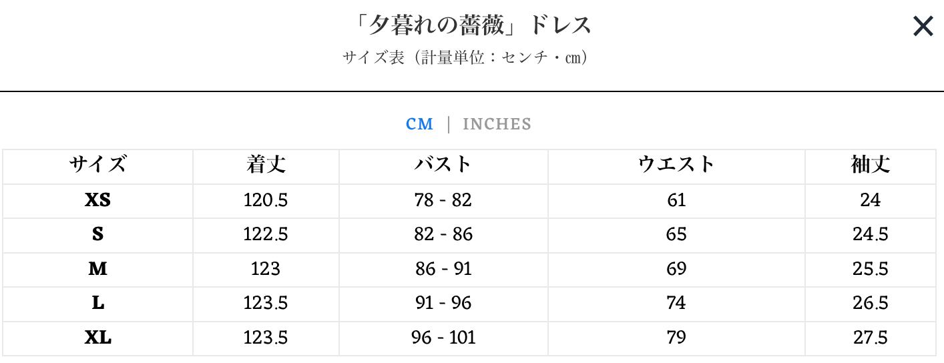The height and width of the screenshot is (363, 944).
Task: Select the XS size row label
Action: click(97, 200)
